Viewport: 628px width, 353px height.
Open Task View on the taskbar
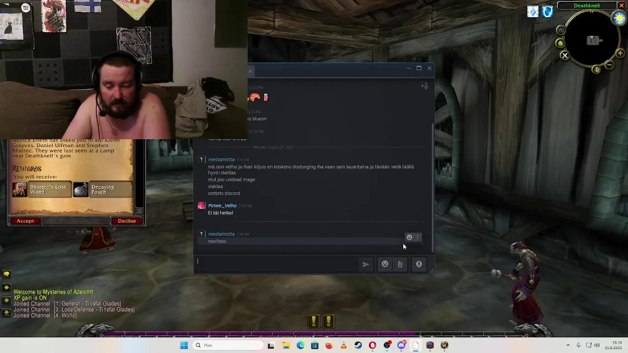pos(271,345)
